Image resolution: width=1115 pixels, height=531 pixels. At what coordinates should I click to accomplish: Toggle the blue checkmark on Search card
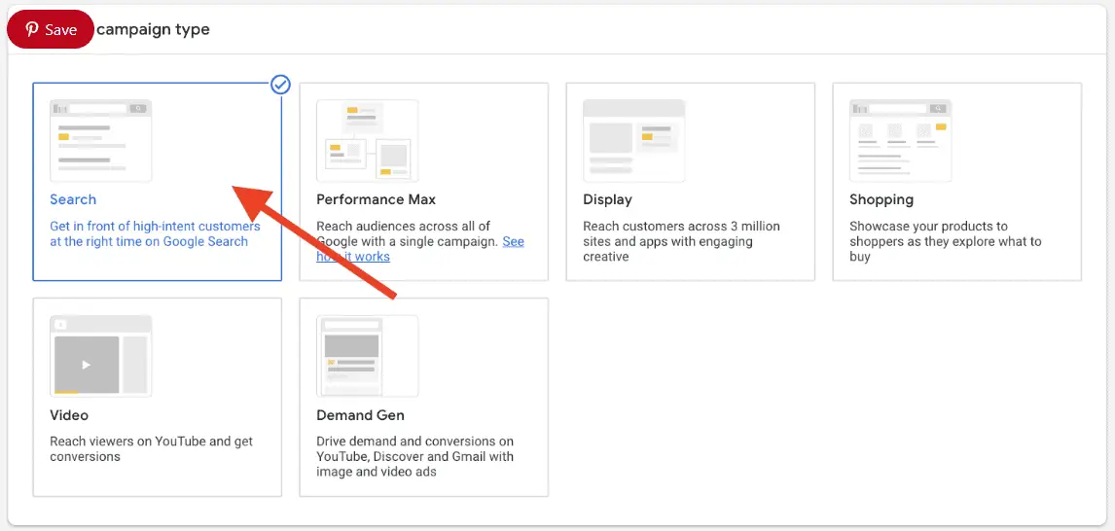click(x=281, y=86)
